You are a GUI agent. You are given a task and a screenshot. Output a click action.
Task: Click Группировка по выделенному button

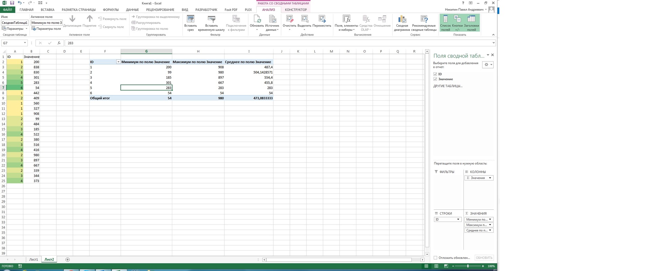156,17
